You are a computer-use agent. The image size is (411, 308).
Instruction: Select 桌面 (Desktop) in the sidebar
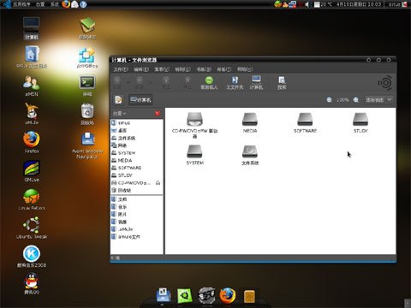coord(136,130)
